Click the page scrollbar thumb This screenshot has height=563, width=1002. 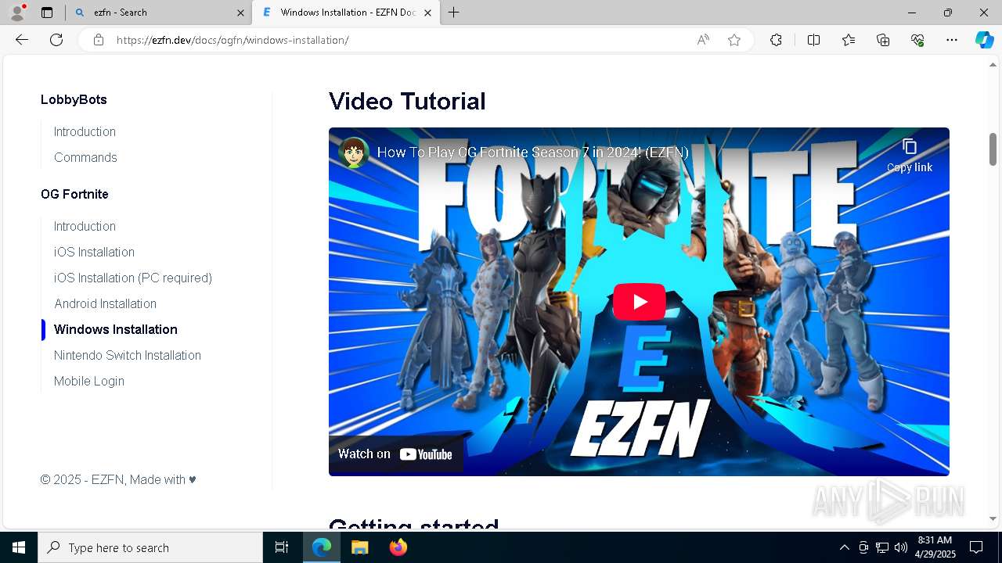[993, 149]
